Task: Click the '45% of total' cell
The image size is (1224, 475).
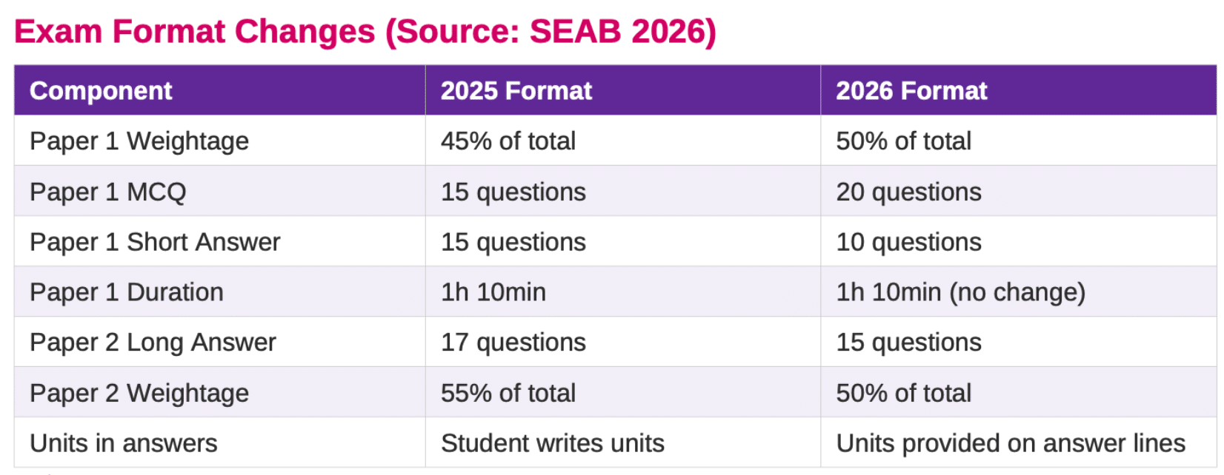Action: pos(508,141)
